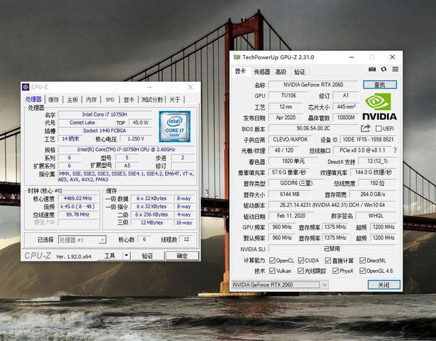
Task: Toggle the CUDA checkbox
Action: (301, 261)
